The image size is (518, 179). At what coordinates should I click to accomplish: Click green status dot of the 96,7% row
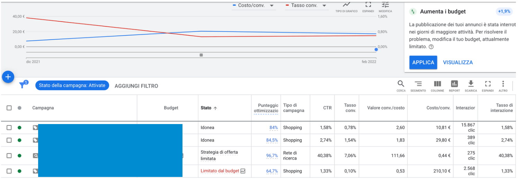(x=19, y=156)
